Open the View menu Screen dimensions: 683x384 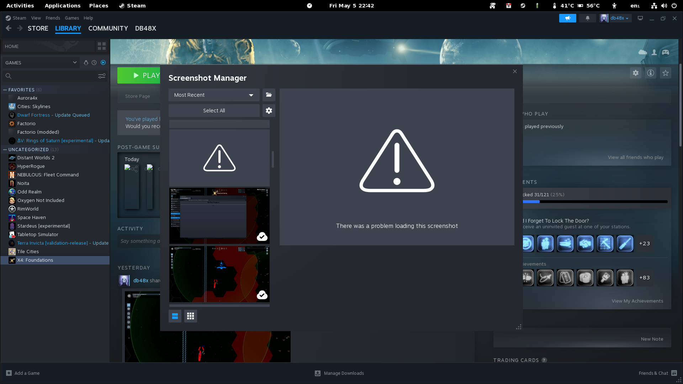[36, 18]
